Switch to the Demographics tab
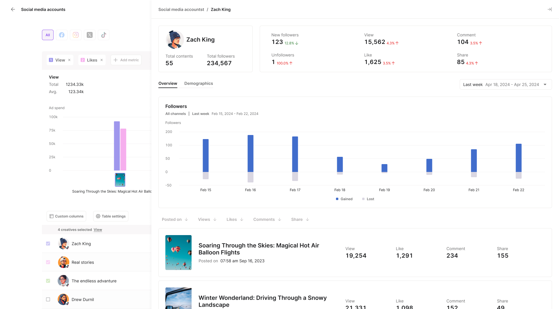This screenshot has width=559, height=309. tap(199, 84)
